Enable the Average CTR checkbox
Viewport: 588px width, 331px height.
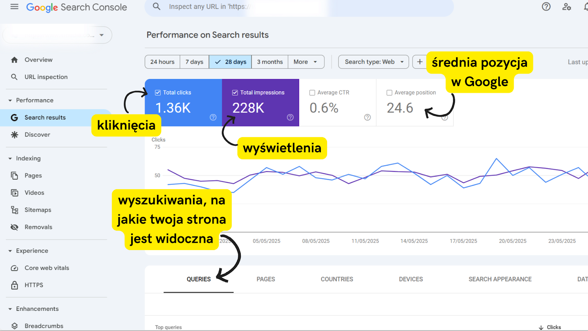tap(312, 93)
